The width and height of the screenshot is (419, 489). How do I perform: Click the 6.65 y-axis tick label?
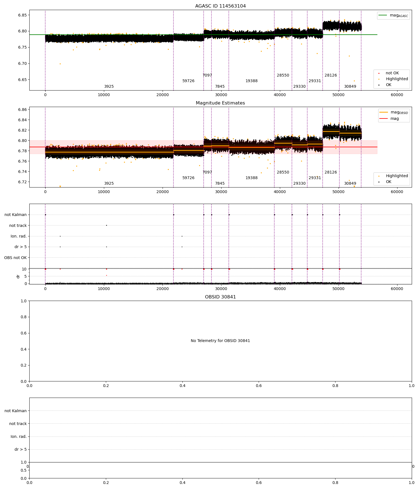pos(22,80)
